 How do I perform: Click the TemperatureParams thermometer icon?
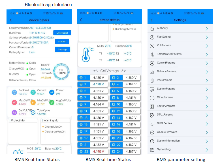click(152, 55)
